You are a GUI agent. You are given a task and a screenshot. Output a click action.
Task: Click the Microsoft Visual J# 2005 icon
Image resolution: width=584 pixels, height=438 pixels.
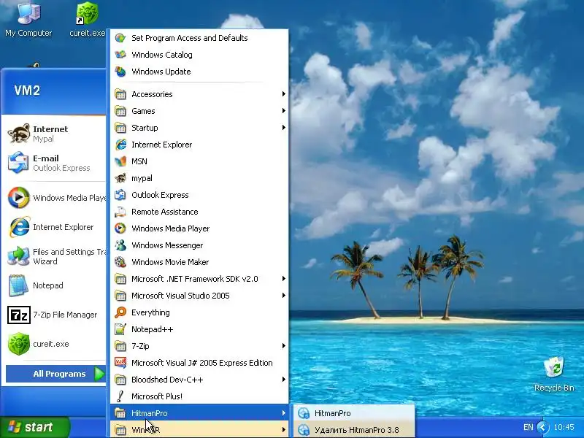click(x=120, y=363)
